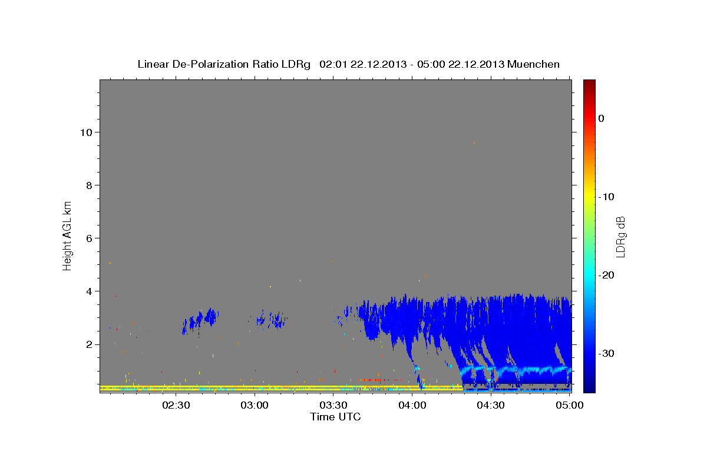Click the cyan melting layer band near 04:45
The height and width of the screenshot is (471, 707).
click(x=530, y=370)
